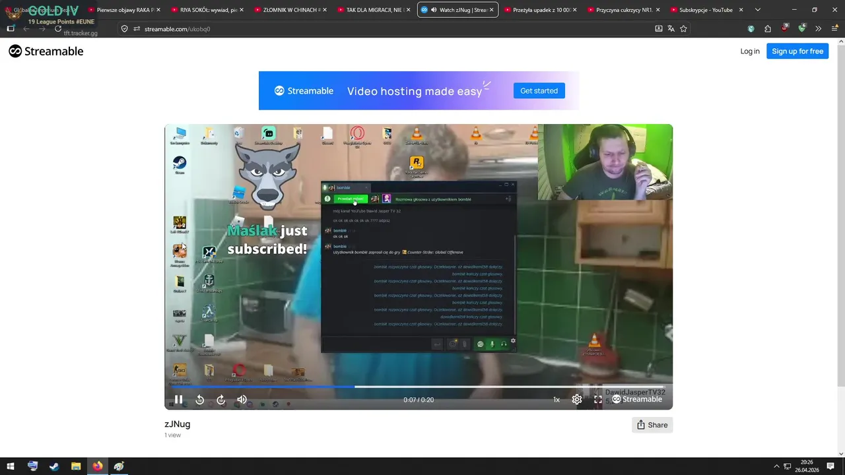
Task: Close the Subskrypcje - YouTube tab
Action: [741, 10]
